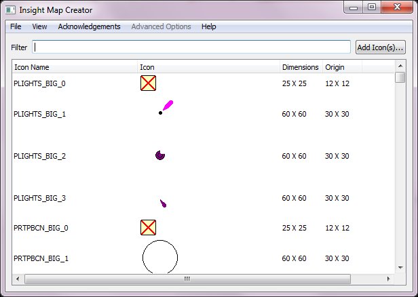Open the Help menu
This screenshot has width=418, height=297.
209,26
